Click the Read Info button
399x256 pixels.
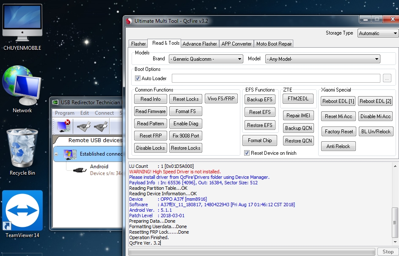click(150, 99)
